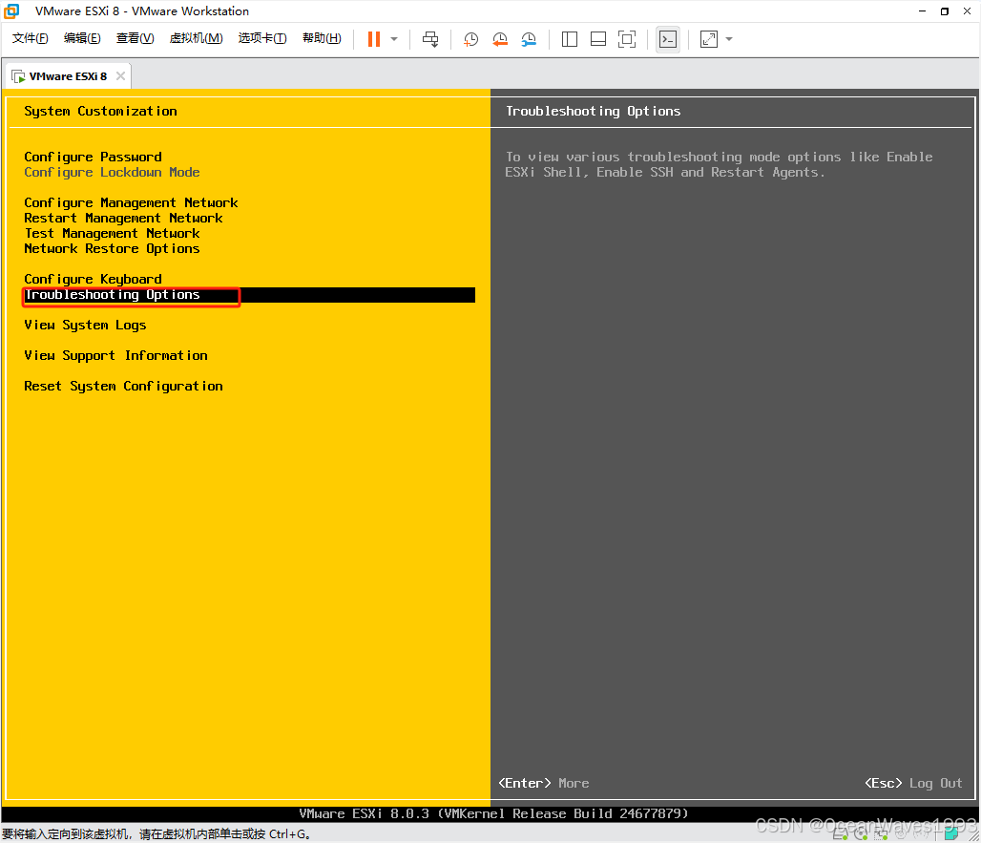Select Reset System Configuration entry
Viewport: 981px width, 843px height.
point(123,386)
